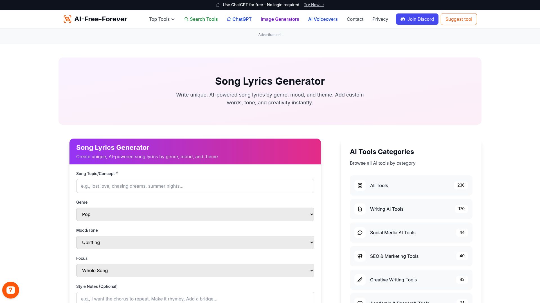Open the Mood/Tone dropdown showing Uplifting

(195, 242)
